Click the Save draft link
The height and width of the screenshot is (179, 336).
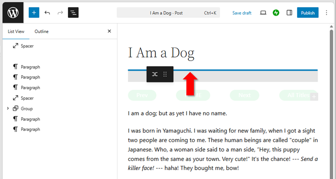pos(242,13)
